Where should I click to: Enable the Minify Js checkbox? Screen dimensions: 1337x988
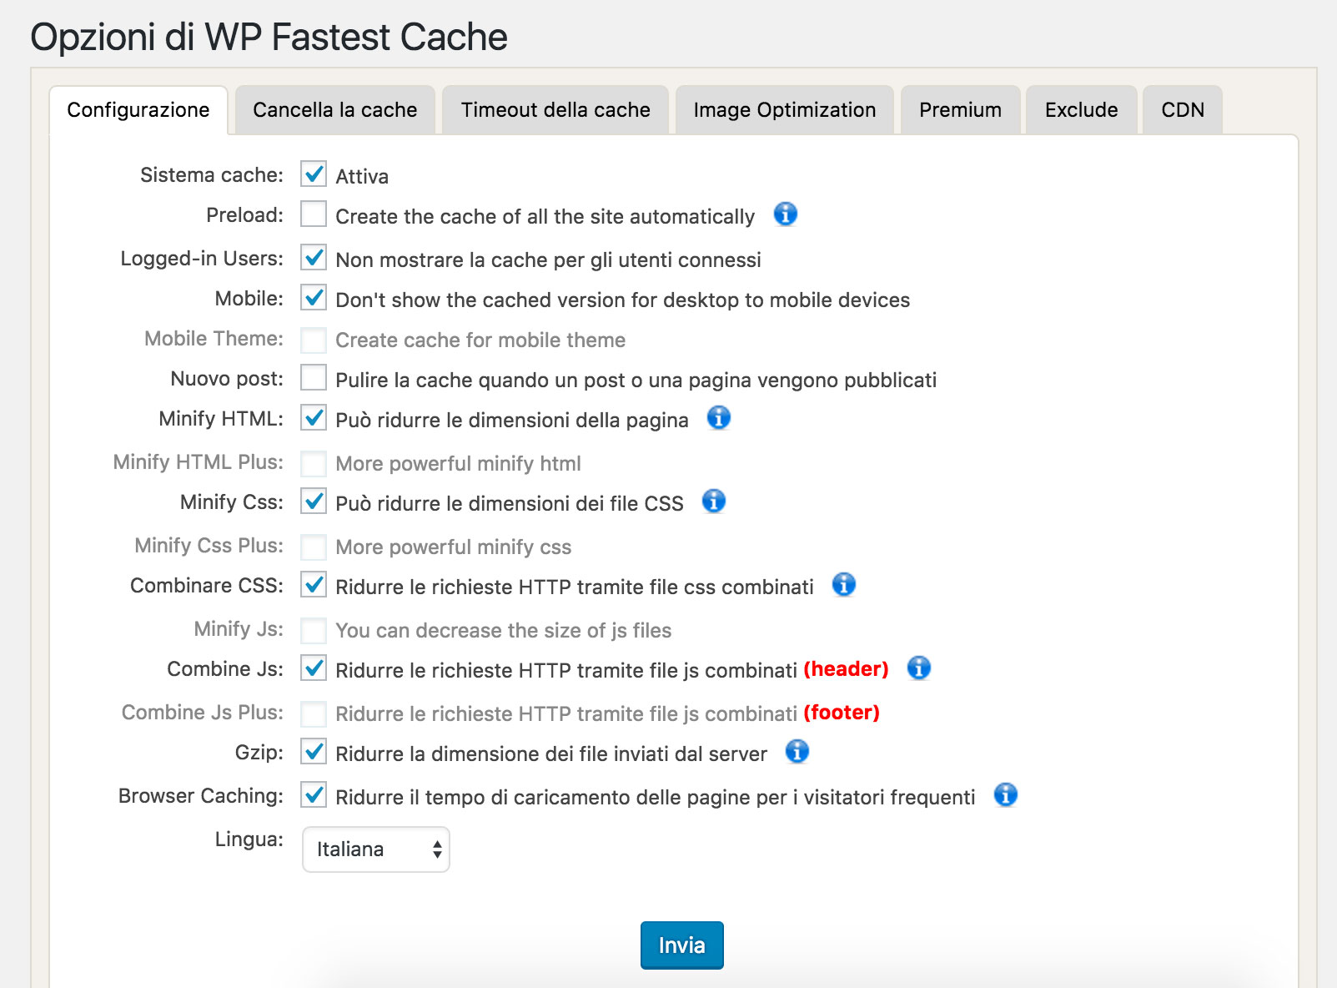click(314, 630)
